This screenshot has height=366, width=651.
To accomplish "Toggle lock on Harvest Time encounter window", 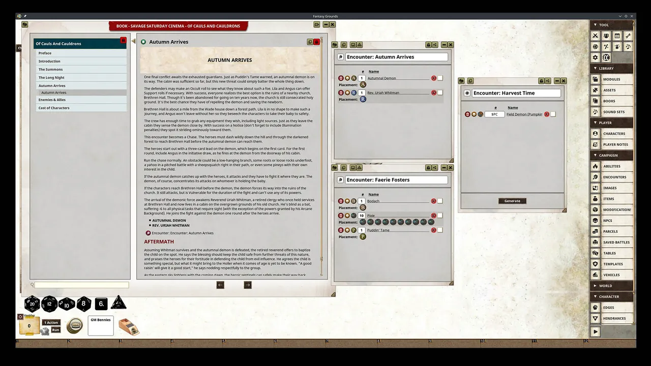I will [x=542, y=81].
